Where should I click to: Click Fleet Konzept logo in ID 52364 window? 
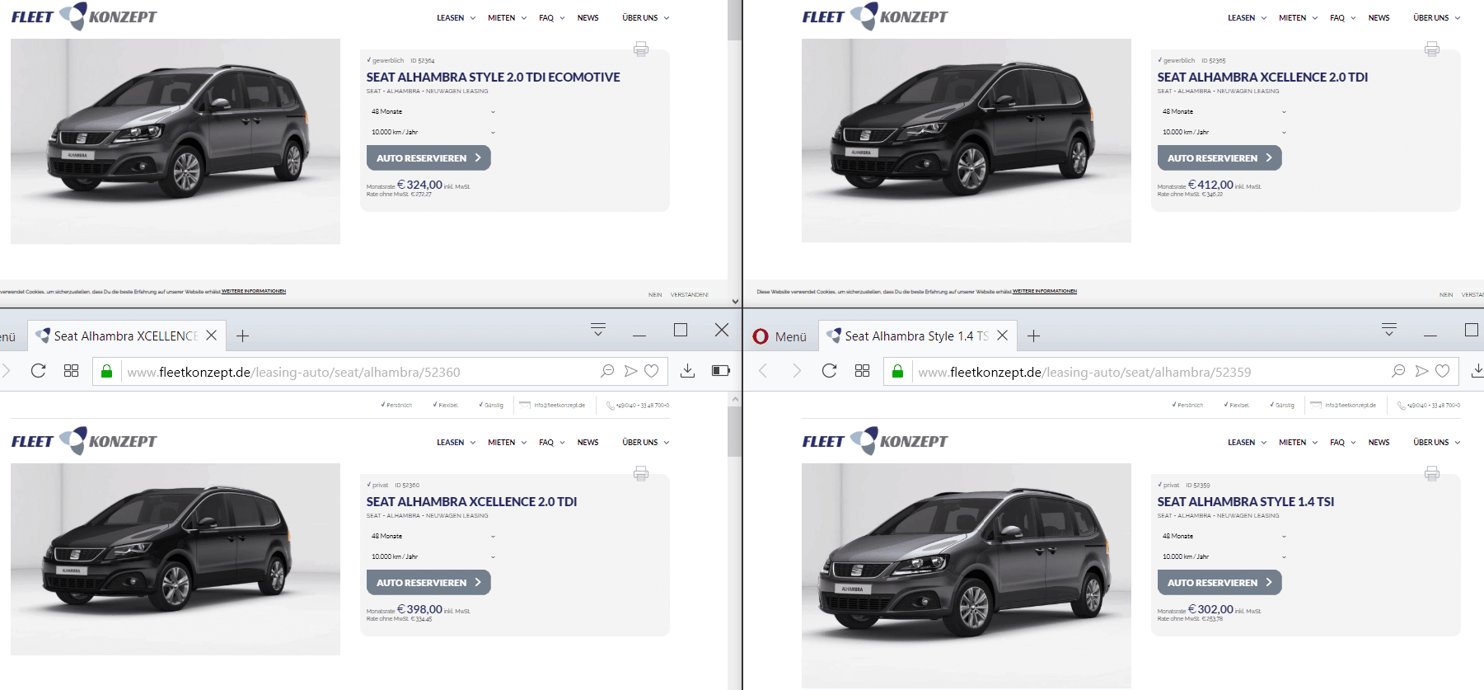pyautogui.click(x=84, y=16)
